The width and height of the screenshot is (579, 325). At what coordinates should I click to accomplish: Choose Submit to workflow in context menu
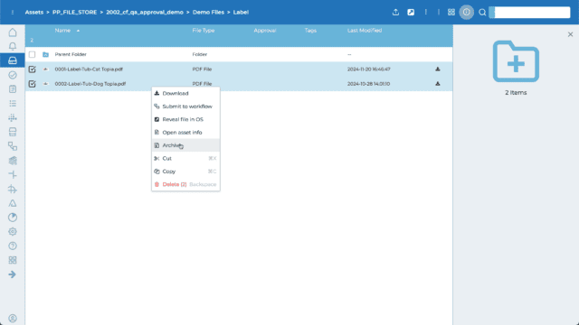coord(185,107)
